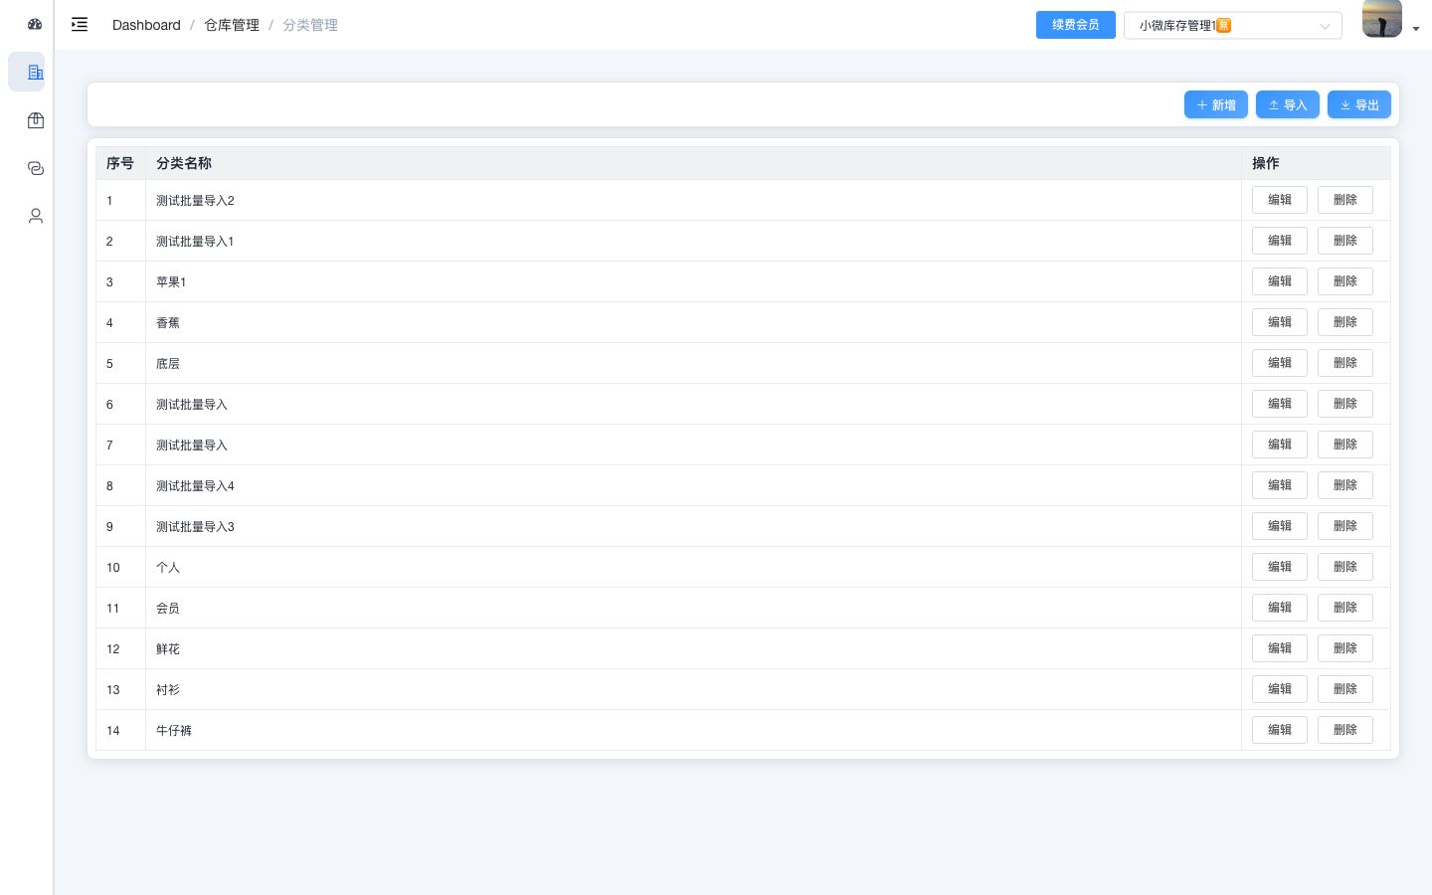The height and width of the screenshot is (895, 1432).
Task: Select the 个人 name cell
Action: [693, 567]
